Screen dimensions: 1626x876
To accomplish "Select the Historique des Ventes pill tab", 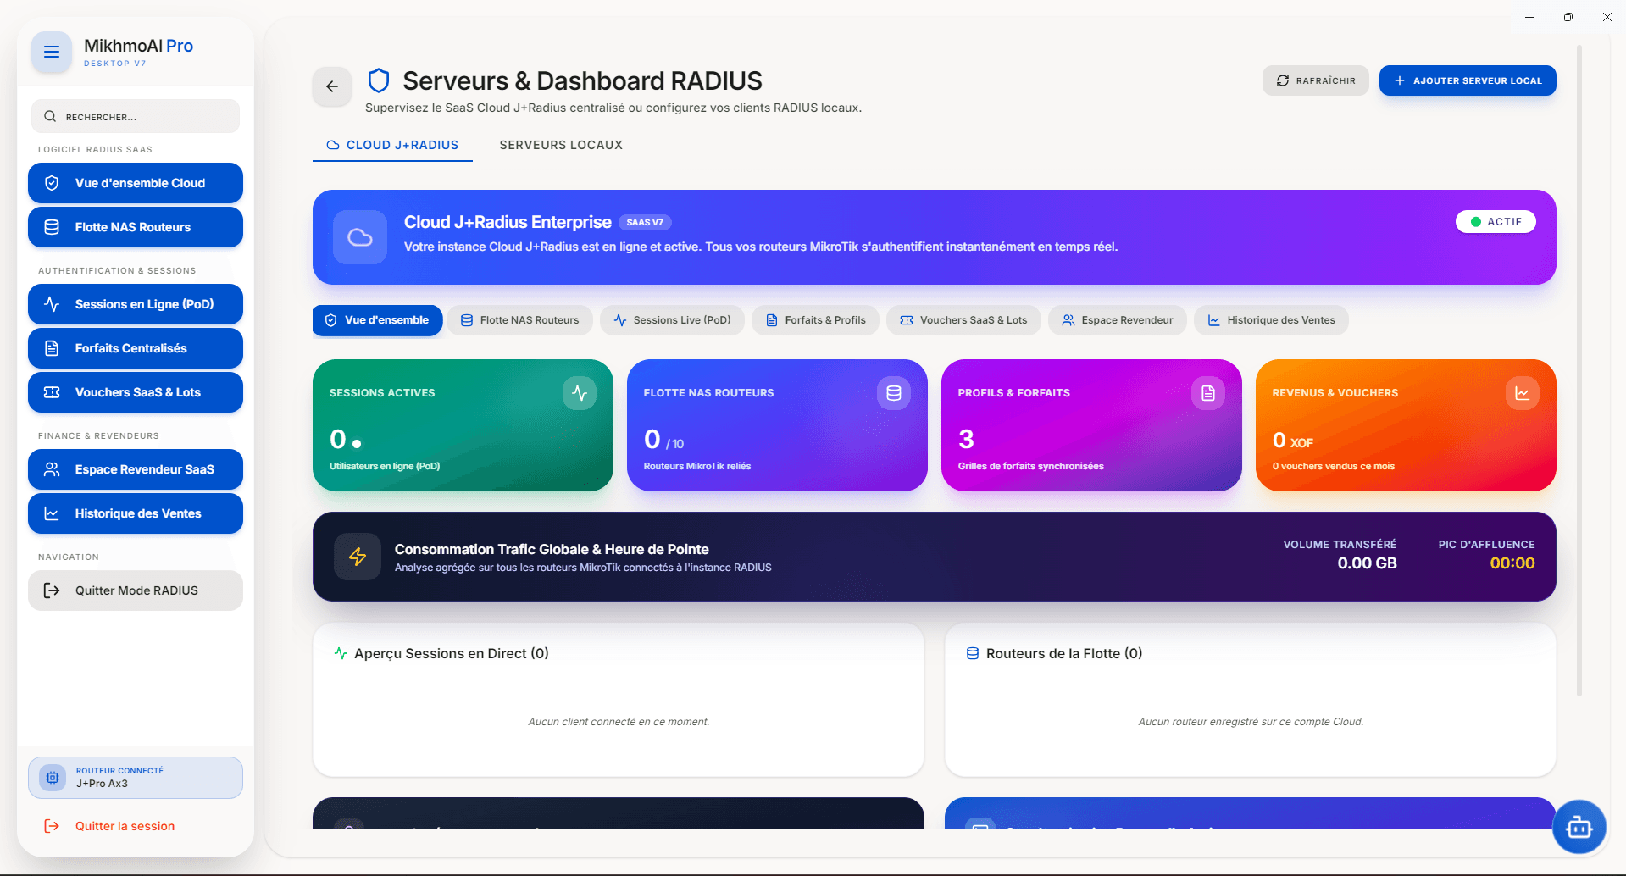I will (1271, 320).
